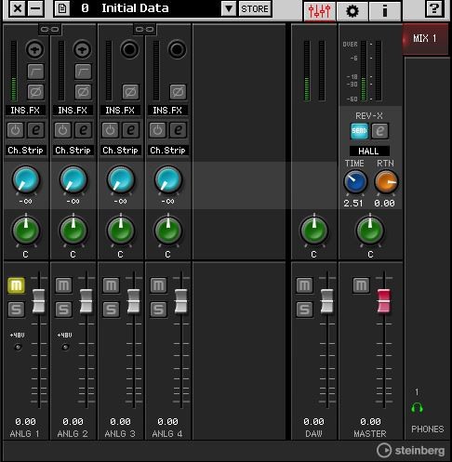Screen dimensions: 452x462
Task: Select the MIX 1 tab
Action: (425, 39)
